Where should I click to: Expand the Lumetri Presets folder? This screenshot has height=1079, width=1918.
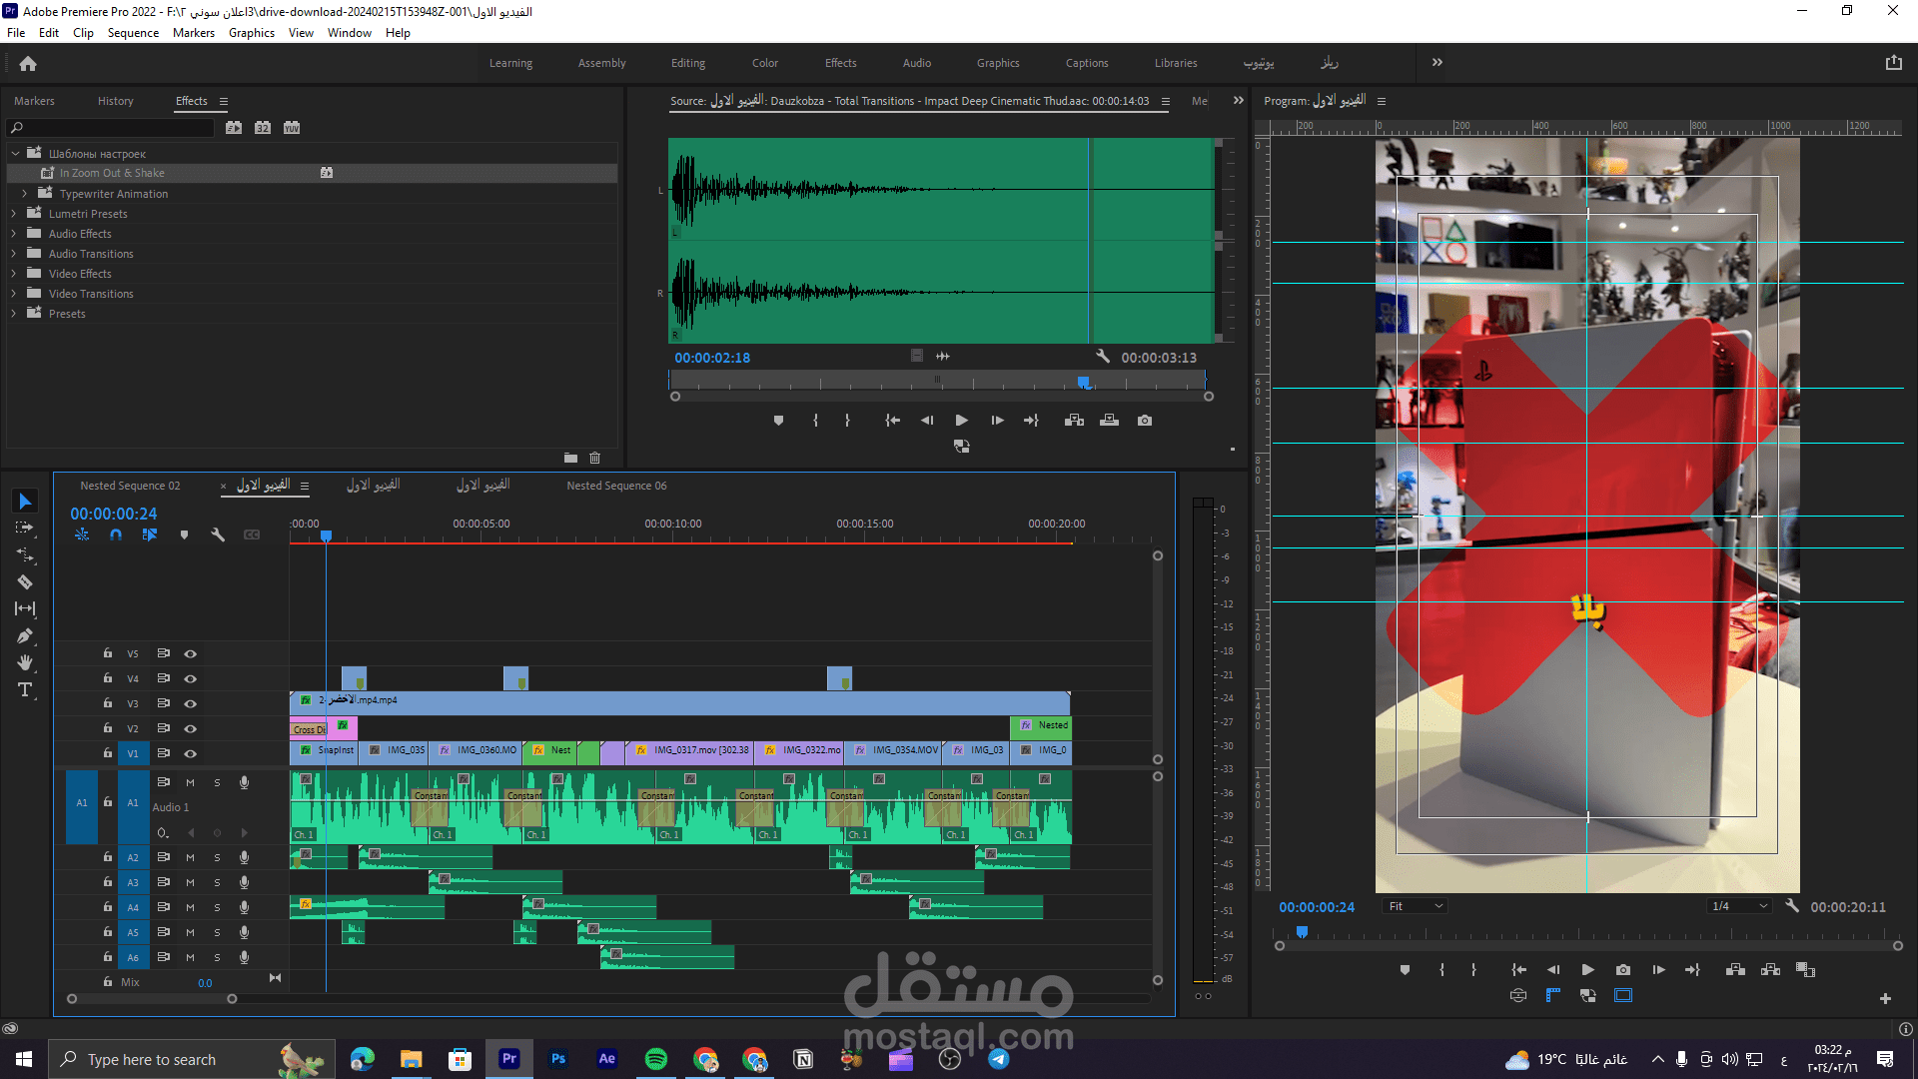(x=14, y=214)
